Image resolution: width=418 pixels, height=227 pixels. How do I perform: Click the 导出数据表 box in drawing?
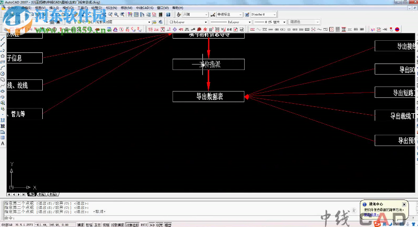[x=208, y=96]
